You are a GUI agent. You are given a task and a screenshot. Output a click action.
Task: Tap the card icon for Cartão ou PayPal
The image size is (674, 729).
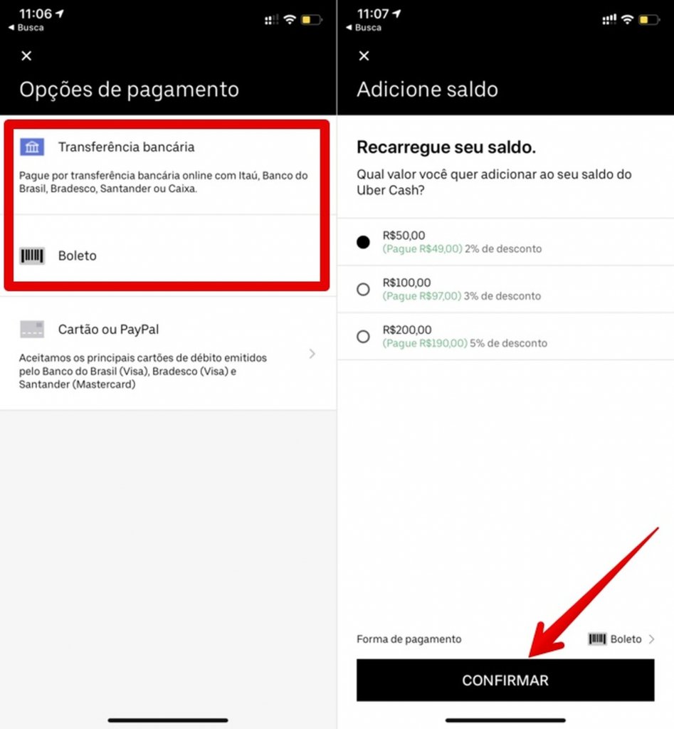tap(32, 329)
